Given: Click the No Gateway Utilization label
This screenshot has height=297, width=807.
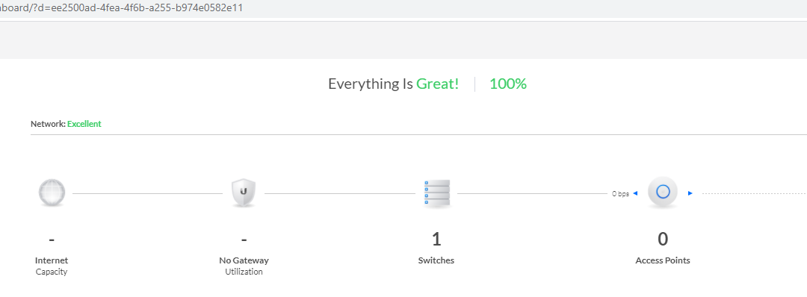Looking at the screenshot, I should coord(244,266).
